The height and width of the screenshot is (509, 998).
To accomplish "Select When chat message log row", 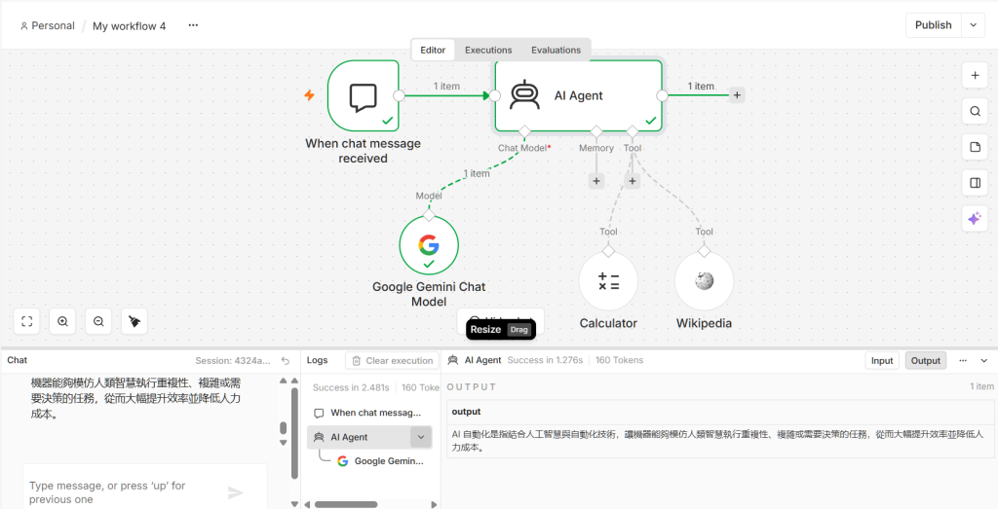I will pos(369,413).
